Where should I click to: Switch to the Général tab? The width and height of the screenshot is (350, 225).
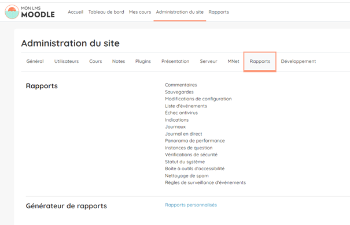click(35, 61)
